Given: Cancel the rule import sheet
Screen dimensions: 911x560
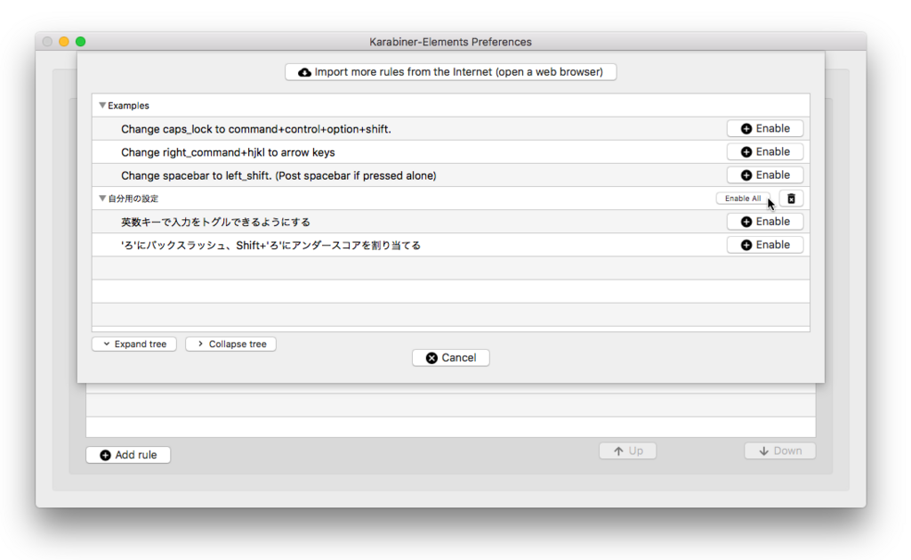Looking at the screenshot, I should [x=451, y=358].
